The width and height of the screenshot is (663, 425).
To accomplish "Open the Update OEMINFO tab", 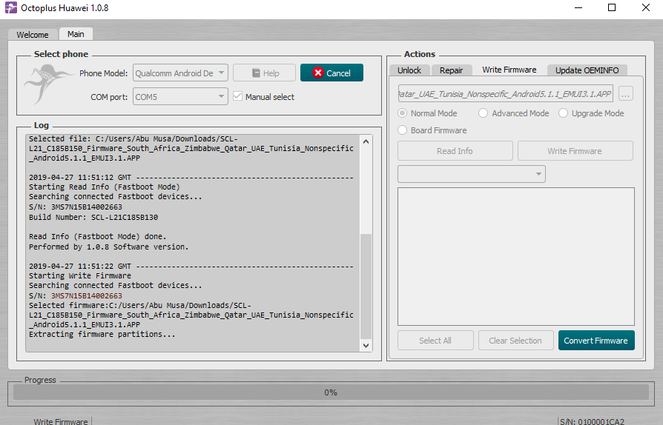I will tap(587, 70).
